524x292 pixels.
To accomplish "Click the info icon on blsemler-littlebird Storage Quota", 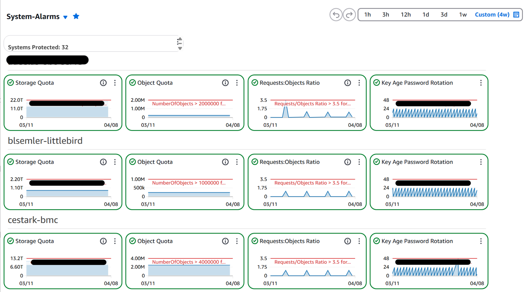I will pos(103,162).
